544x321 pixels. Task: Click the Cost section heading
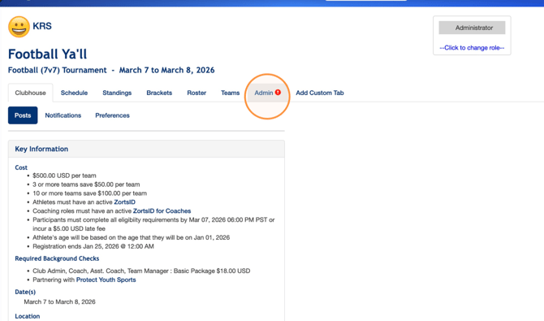tap(21, 167)
